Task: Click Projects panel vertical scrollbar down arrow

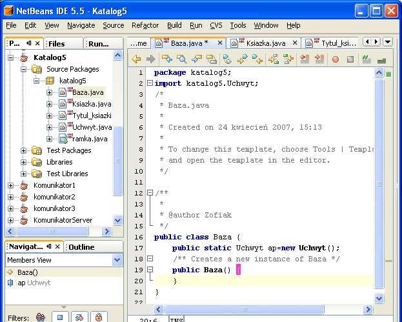Action: click(117, 220)
